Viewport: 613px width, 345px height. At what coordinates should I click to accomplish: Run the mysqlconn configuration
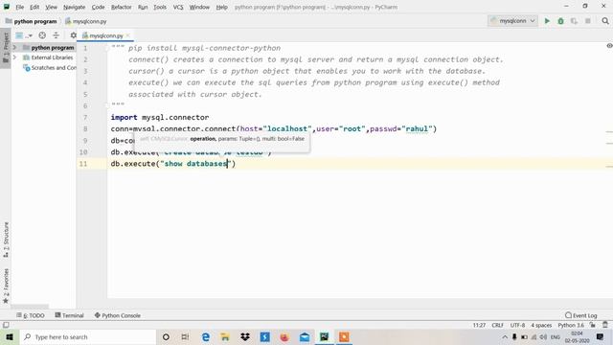547,21
